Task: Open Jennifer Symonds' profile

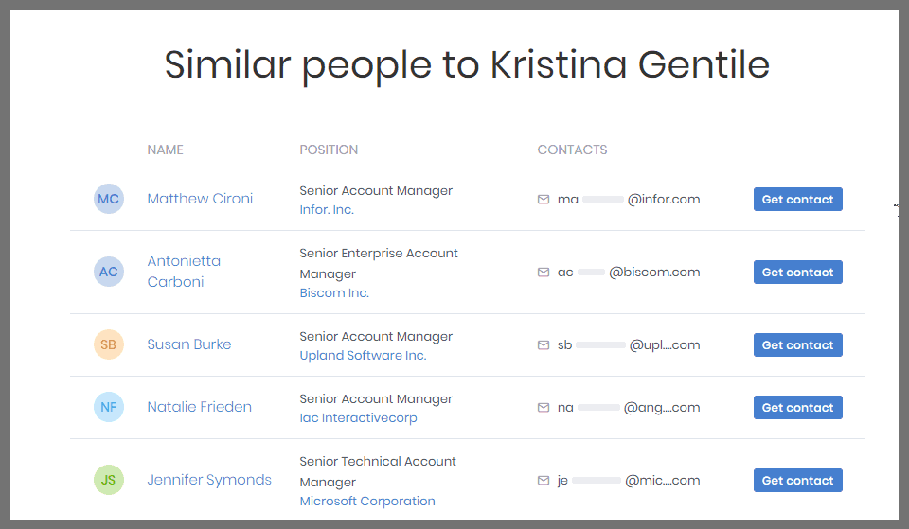Action: (x=209, y=480)
